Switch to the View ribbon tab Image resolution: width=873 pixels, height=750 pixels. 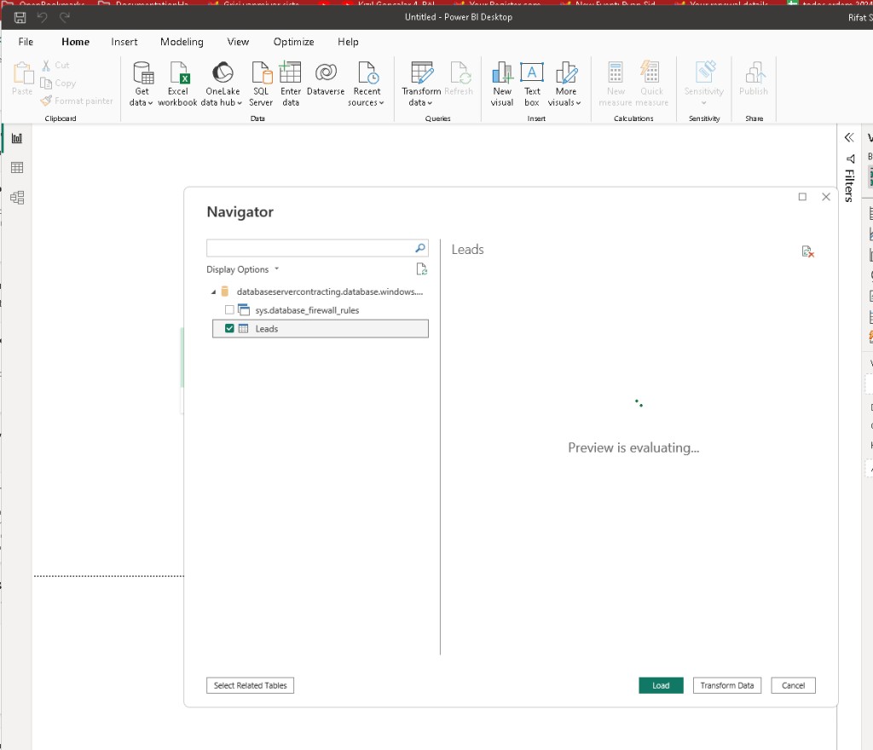pos(238,42)
